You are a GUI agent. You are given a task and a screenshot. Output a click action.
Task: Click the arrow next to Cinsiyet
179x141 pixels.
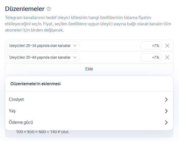point(166,100)
